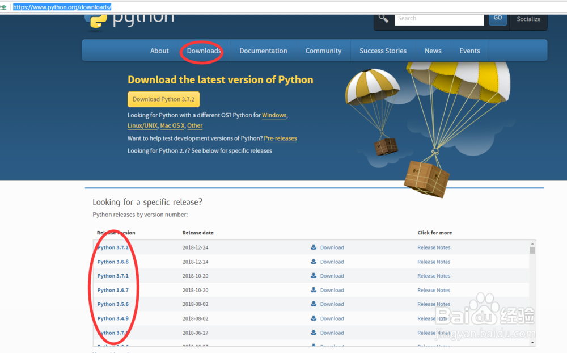The height and width of the screenshot is (353, 567).
Task: Click the Download link in the 2018-06-27 row
Action: (x=332, y=333)
